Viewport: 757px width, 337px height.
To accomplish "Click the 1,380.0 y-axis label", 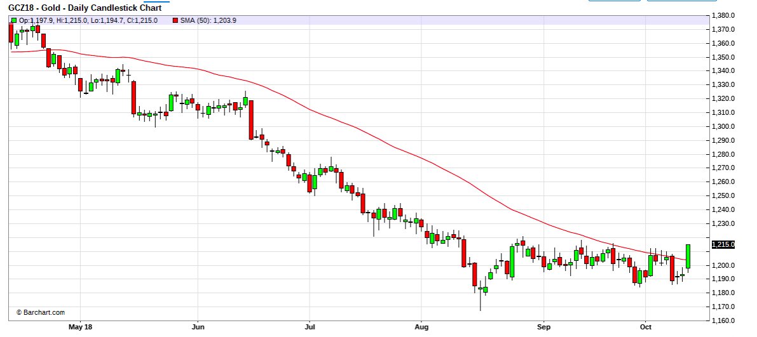I will point(723,15).
